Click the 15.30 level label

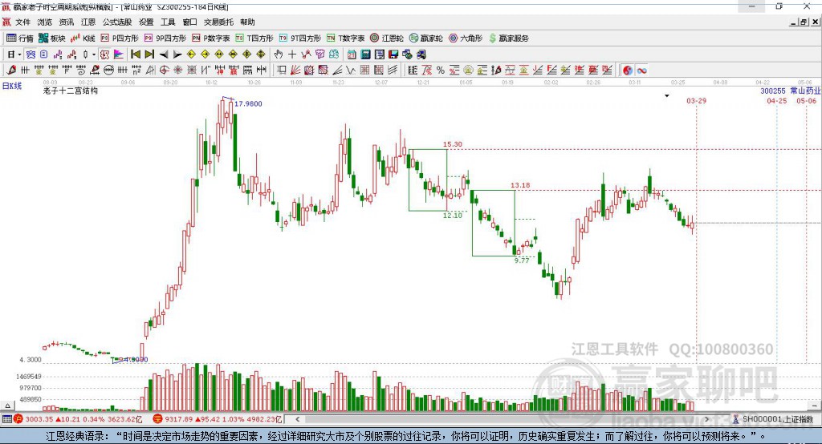(x=453, y=144)
